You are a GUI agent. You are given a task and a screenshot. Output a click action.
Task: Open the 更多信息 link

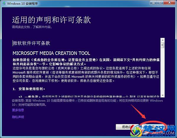[x=18, y=110]
